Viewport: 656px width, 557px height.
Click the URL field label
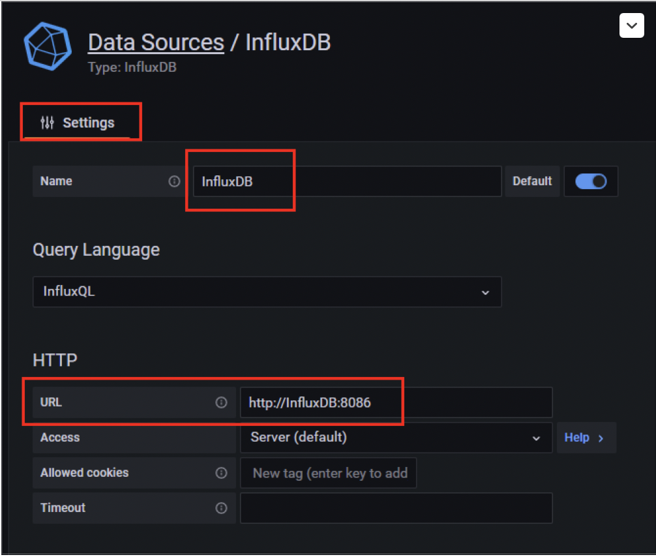51,402
